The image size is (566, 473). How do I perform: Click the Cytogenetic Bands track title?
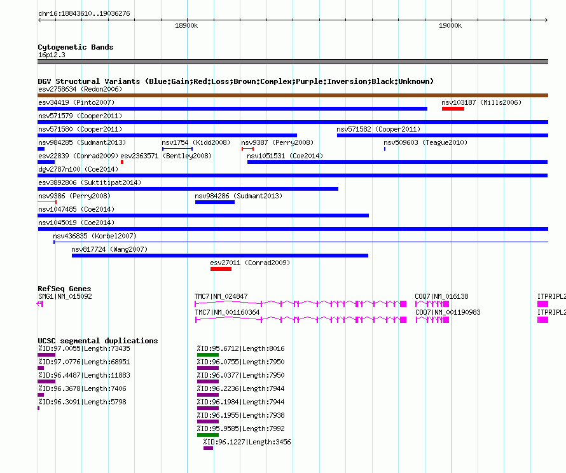(x=76, y=47)
